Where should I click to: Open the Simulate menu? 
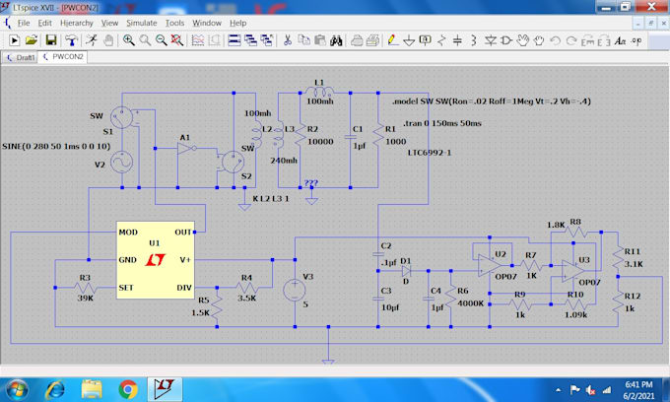(142, 23)
